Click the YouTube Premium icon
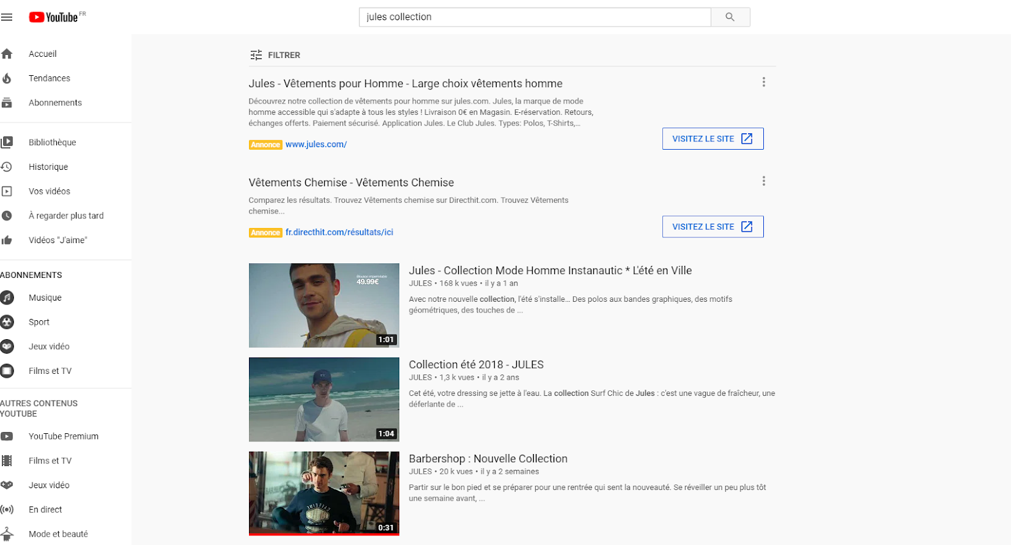 [x=7, y=436]
